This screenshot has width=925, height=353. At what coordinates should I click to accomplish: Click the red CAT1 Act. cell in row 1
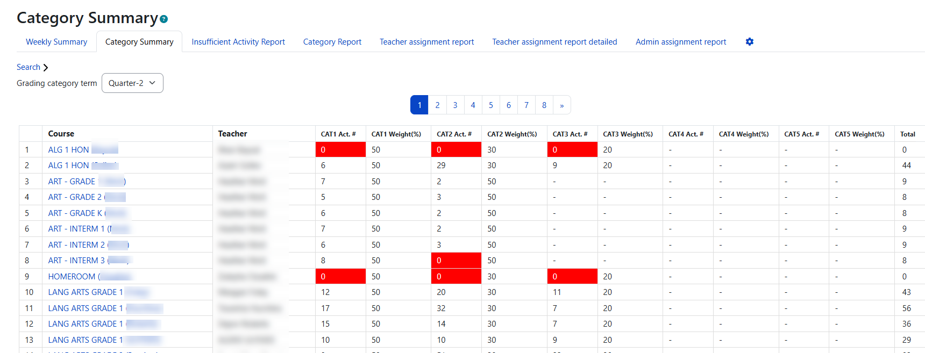[340, 150]
